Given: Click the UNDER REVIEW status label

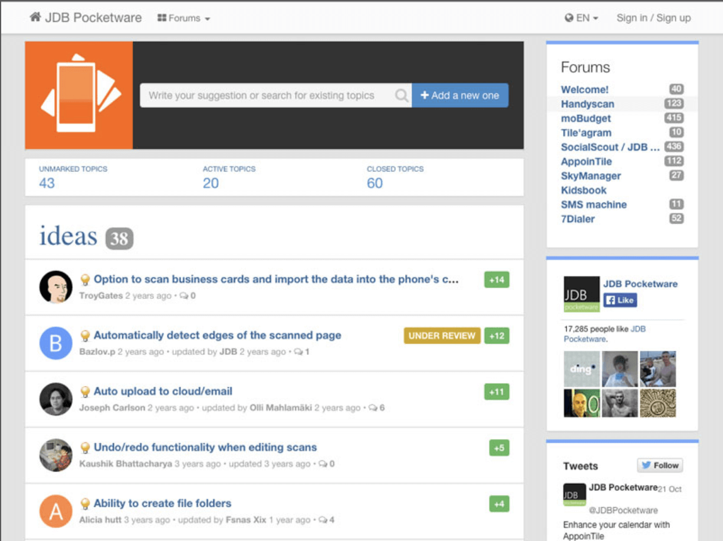Looking at the screenshot, I should pyautogui.click(x=442, y=336).
